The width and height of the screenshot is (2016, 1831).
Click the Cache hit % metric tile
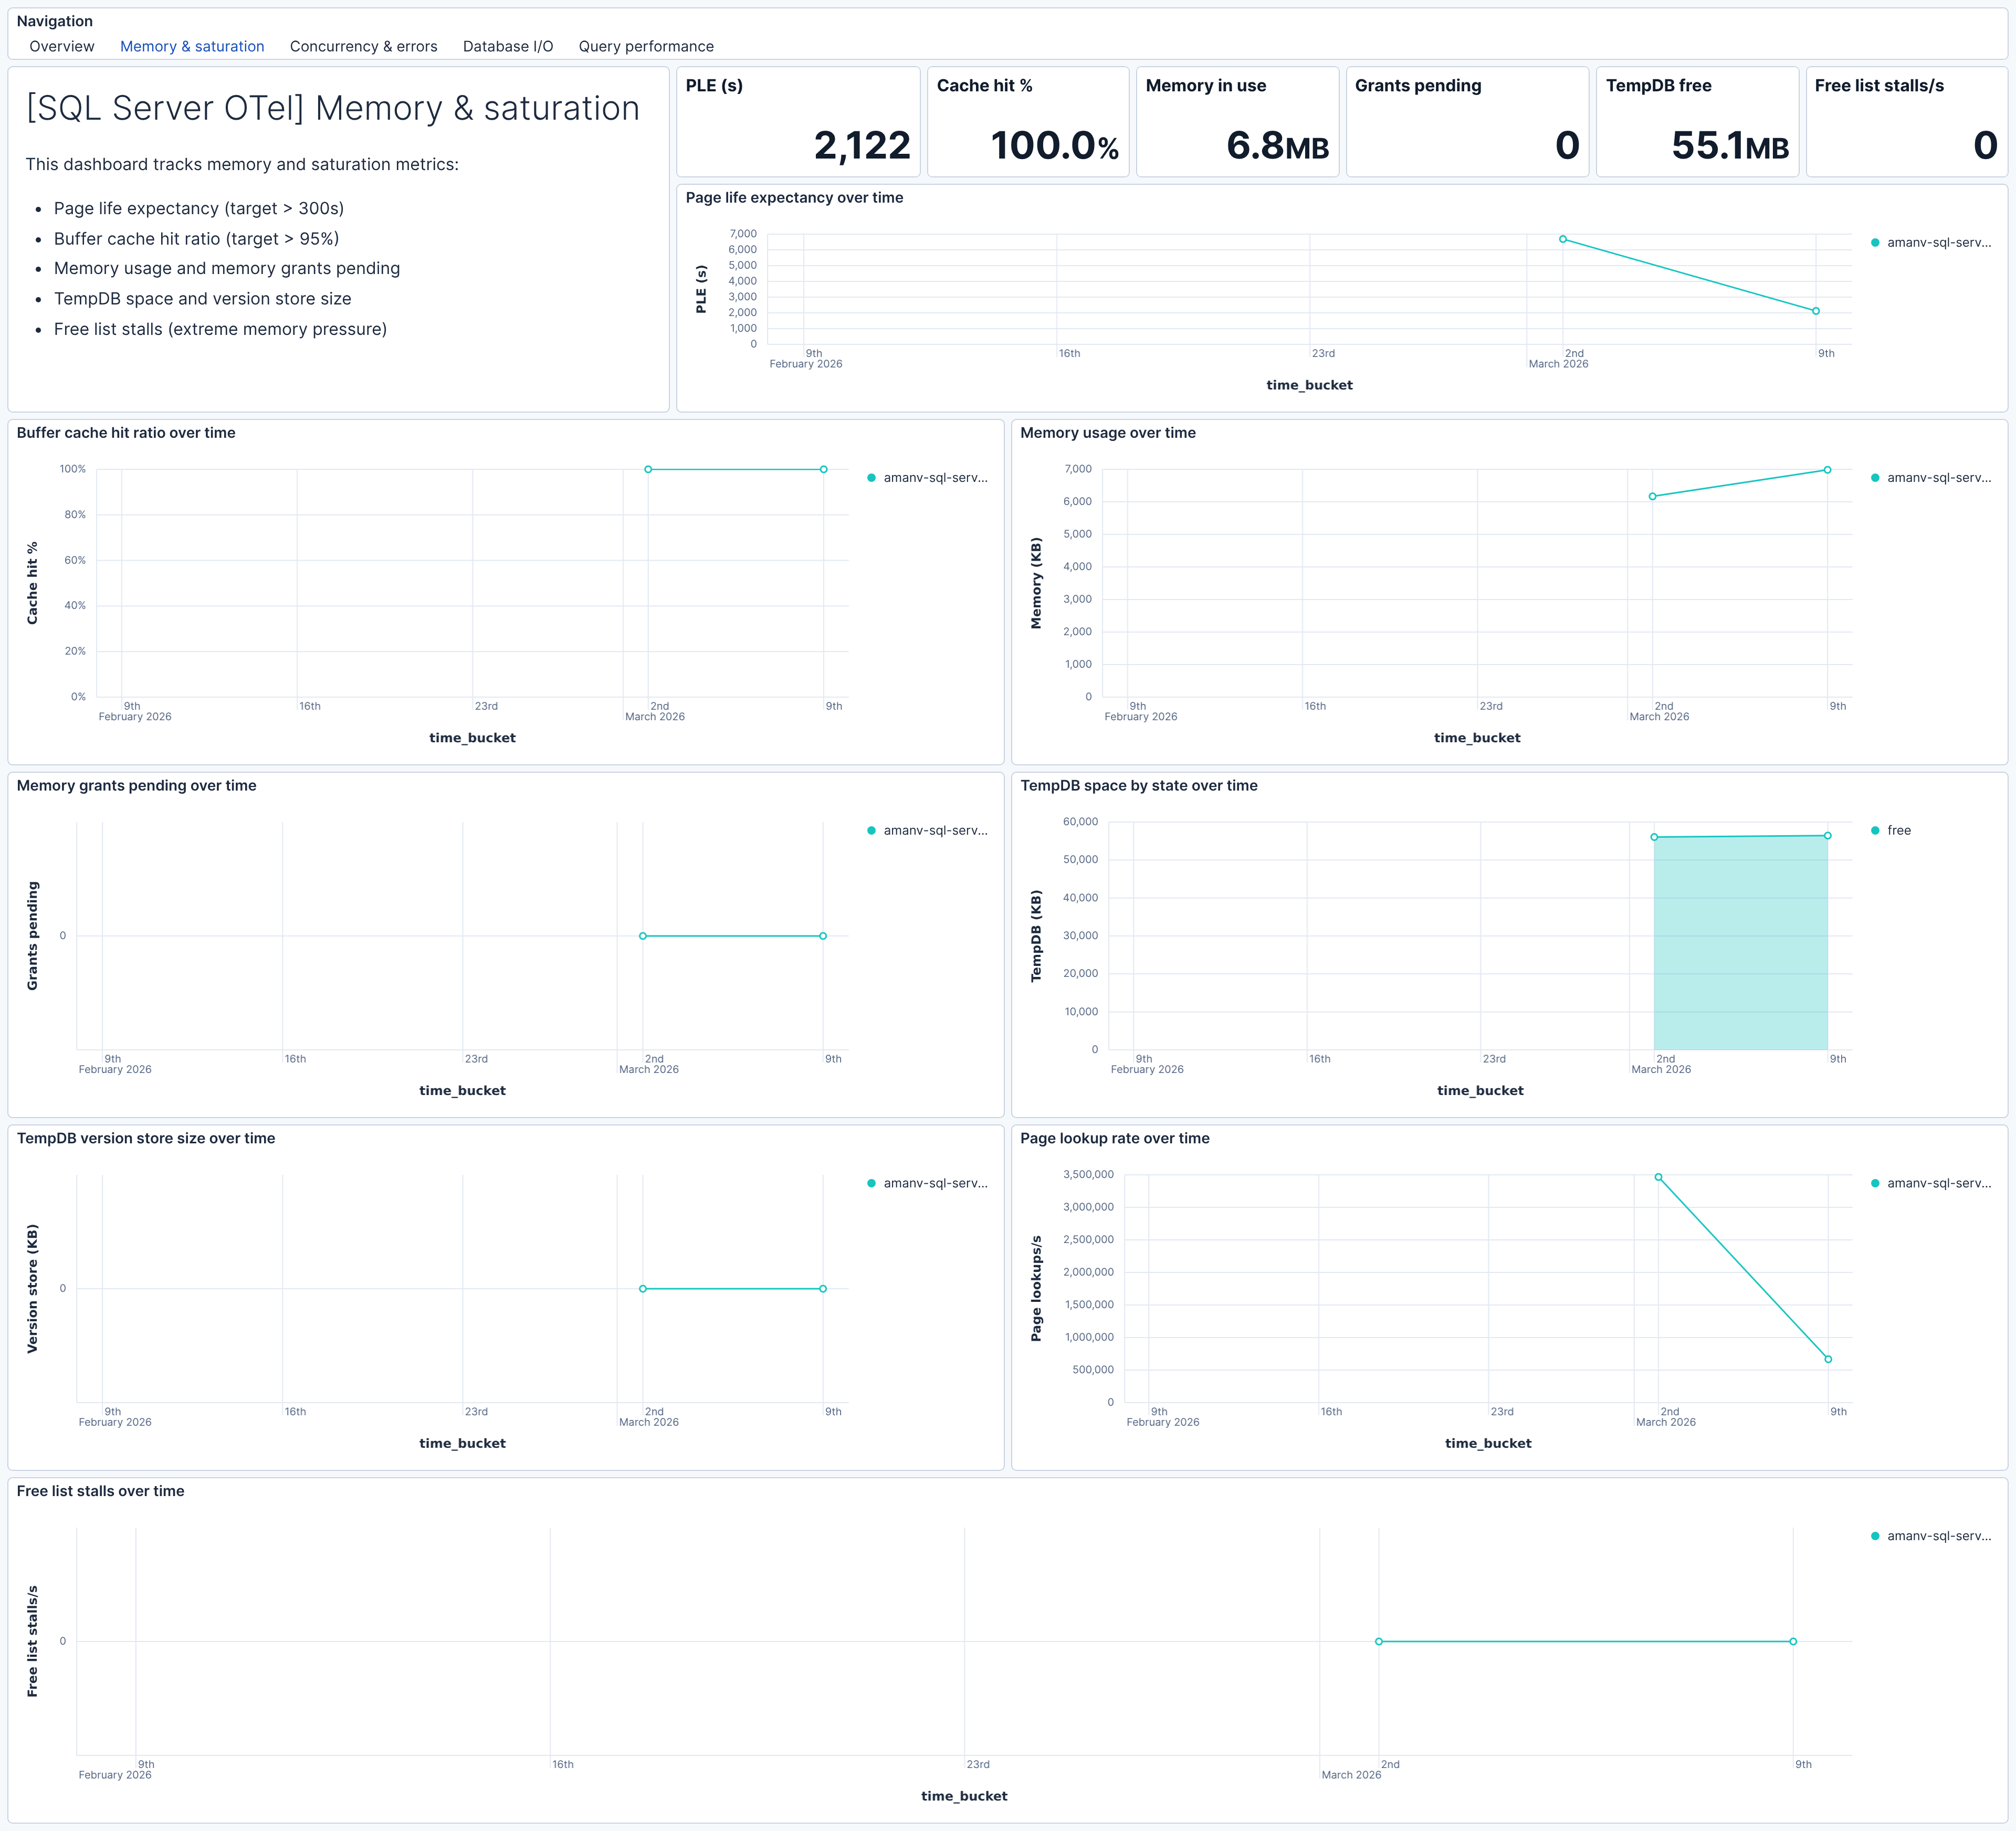pos(1028,122)
